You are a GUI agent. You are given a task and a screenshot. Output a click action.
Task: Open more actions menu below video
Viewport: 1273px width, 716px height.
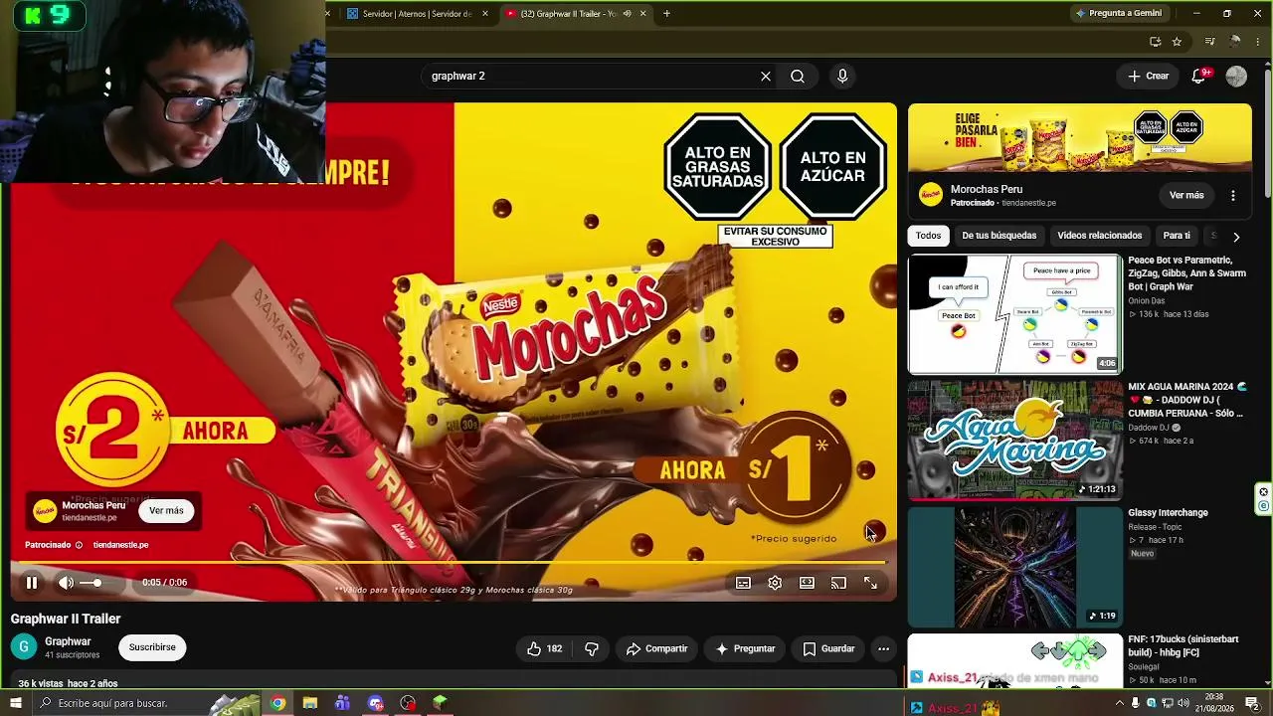point(883,648)
